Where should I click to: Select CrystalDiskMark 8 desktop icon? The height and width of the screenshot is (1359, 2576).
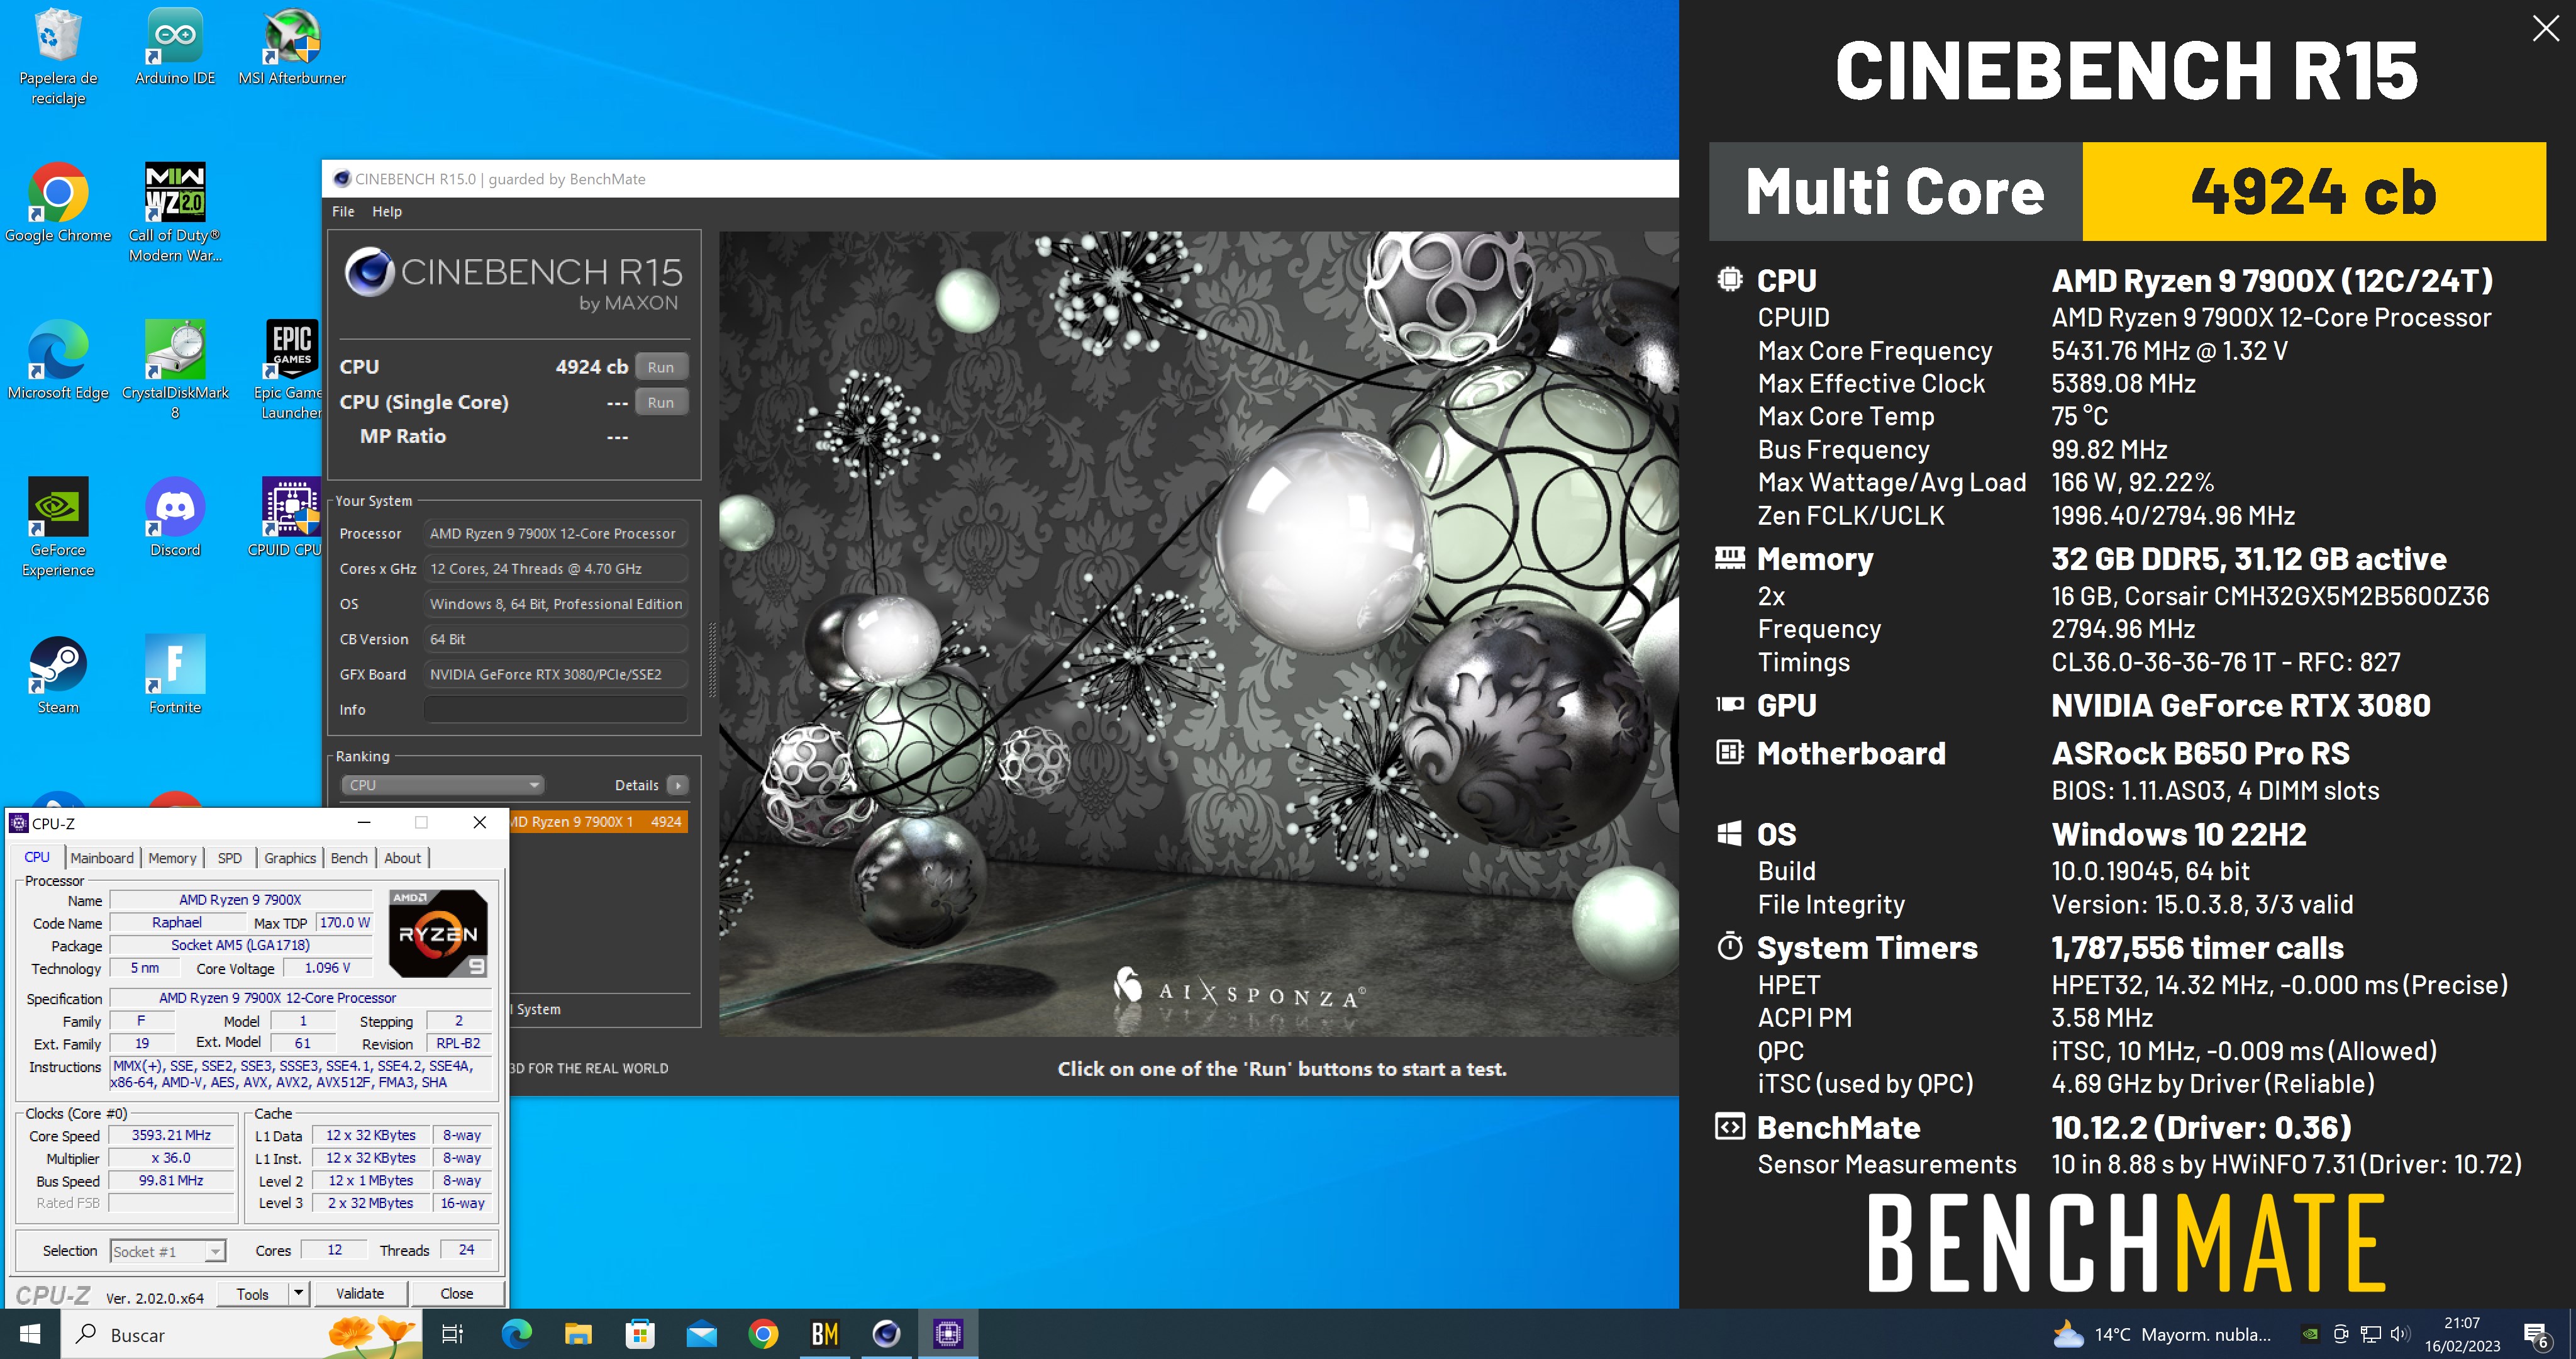(x=175, y=369)
